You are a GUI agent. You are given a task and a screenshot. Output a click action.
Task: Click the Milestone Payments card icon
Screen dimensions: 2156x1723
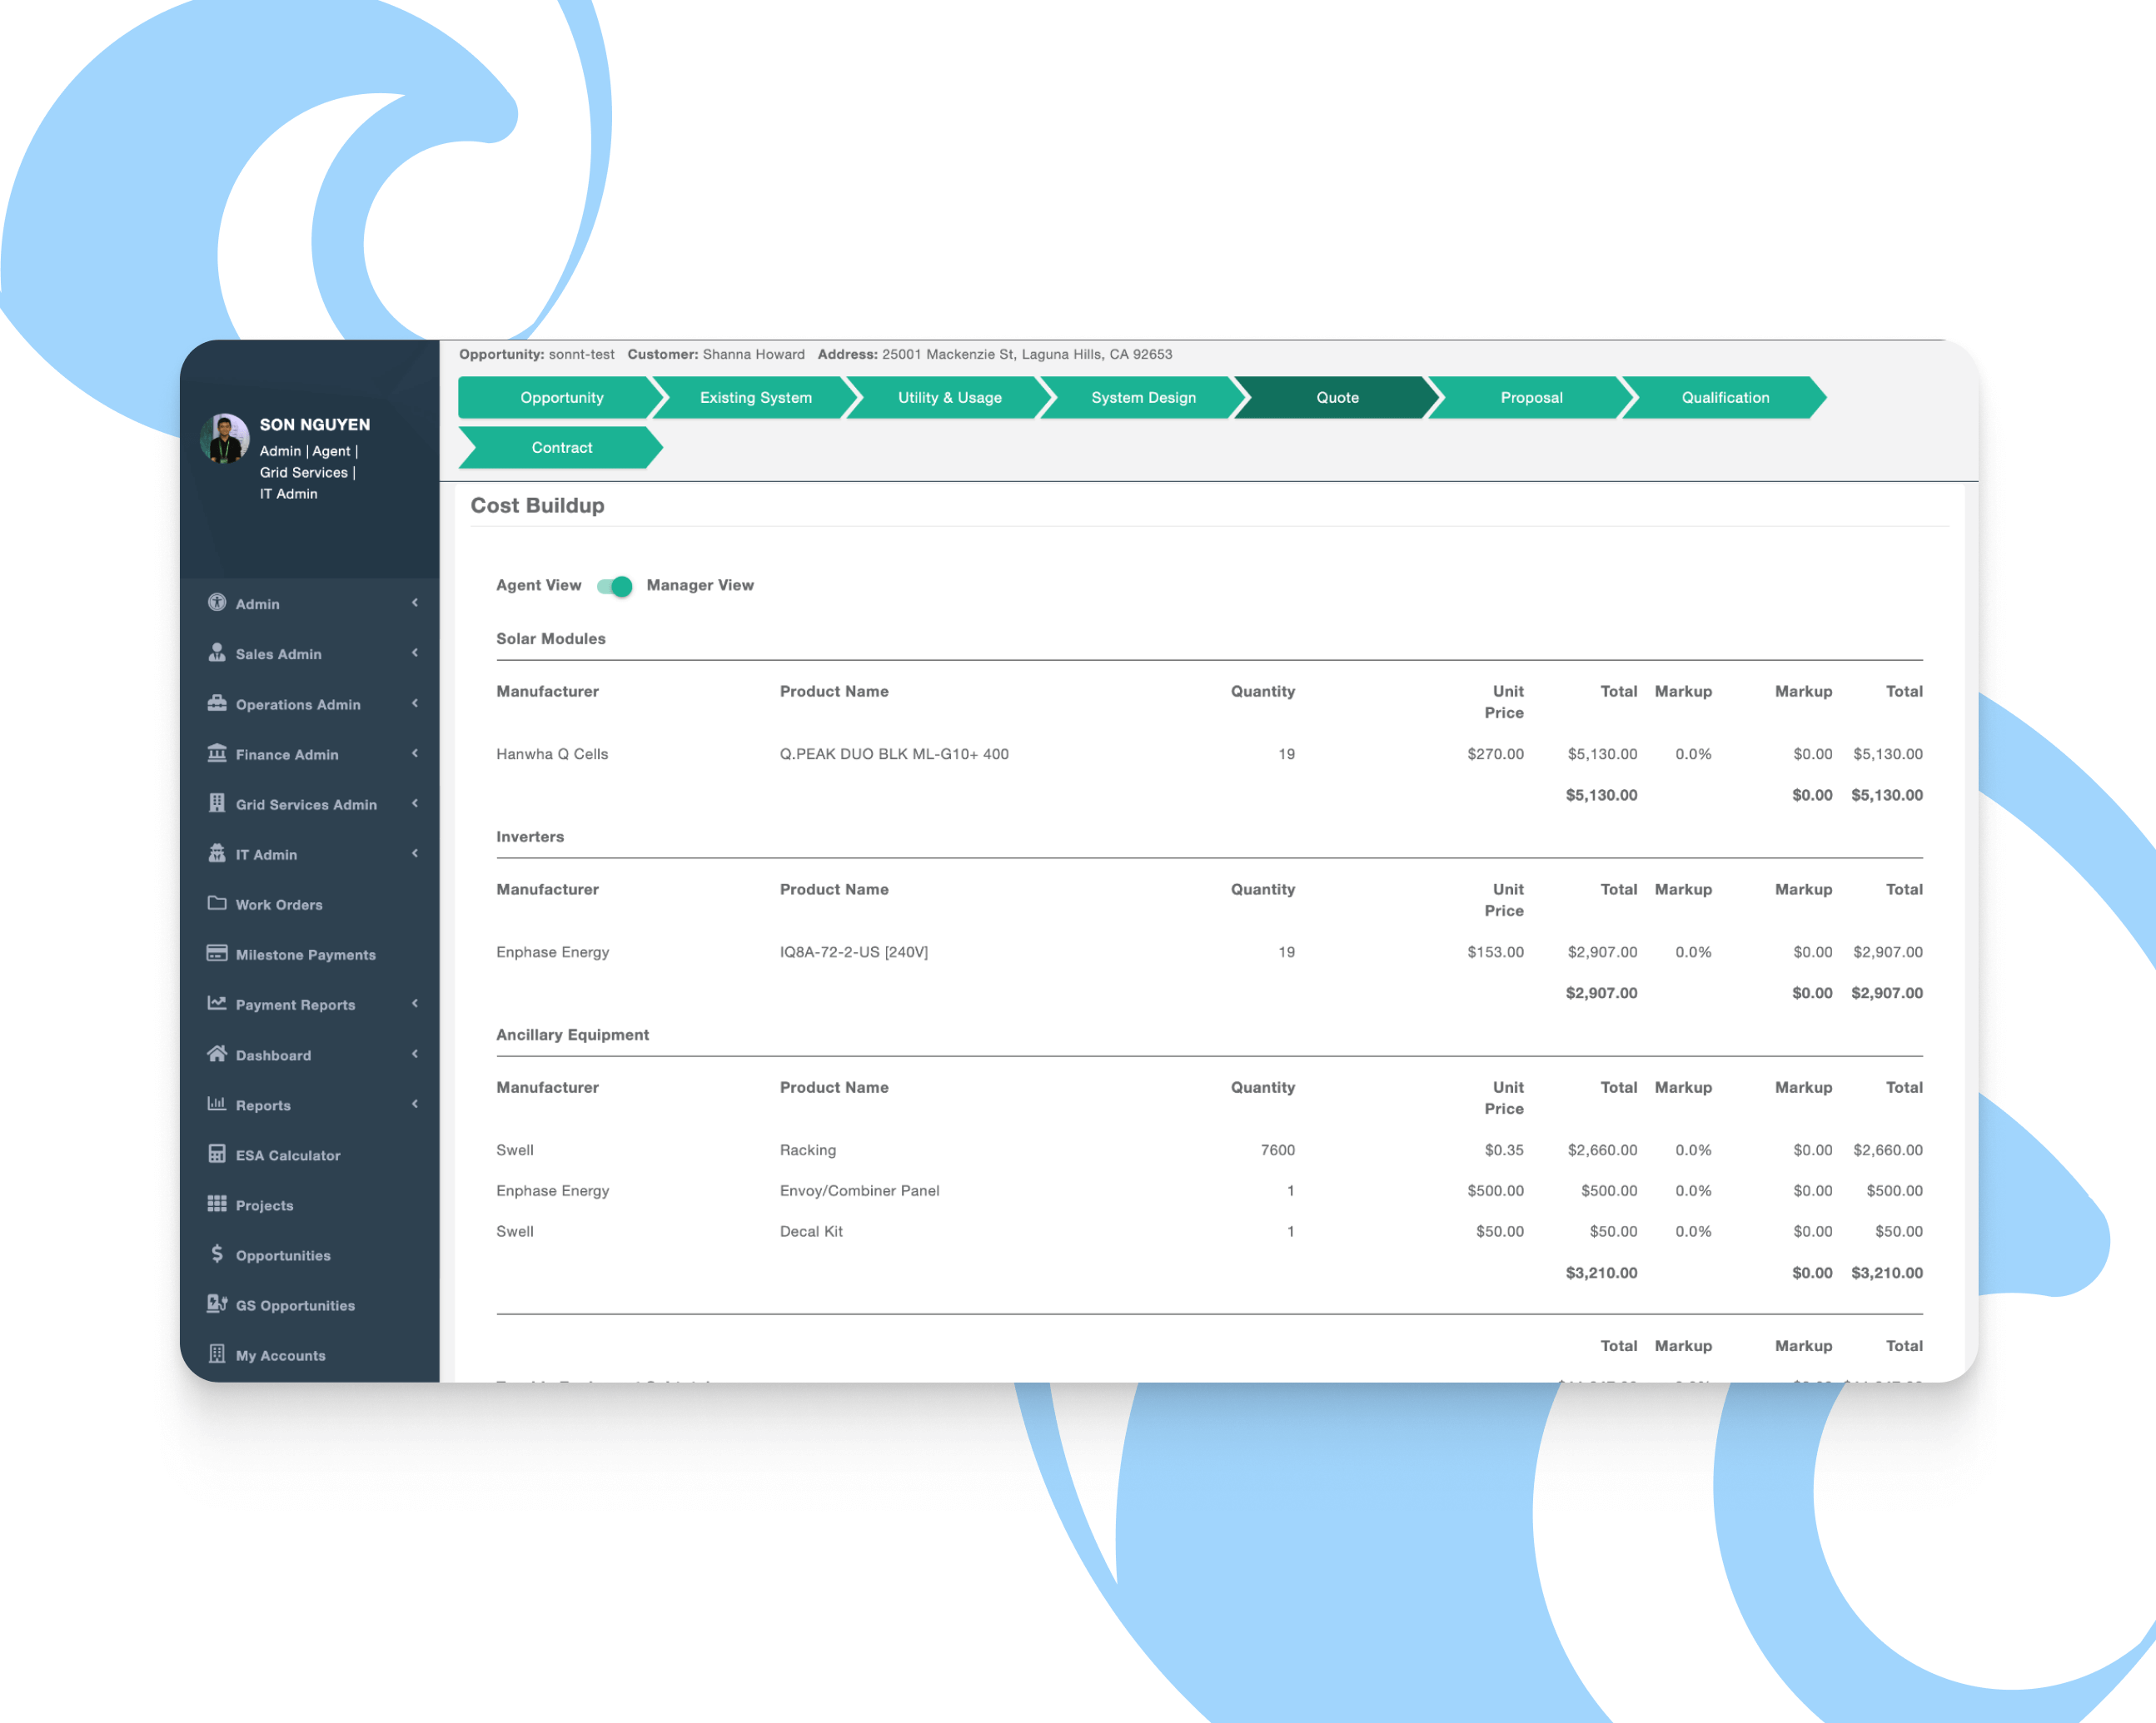coord(217,952)
